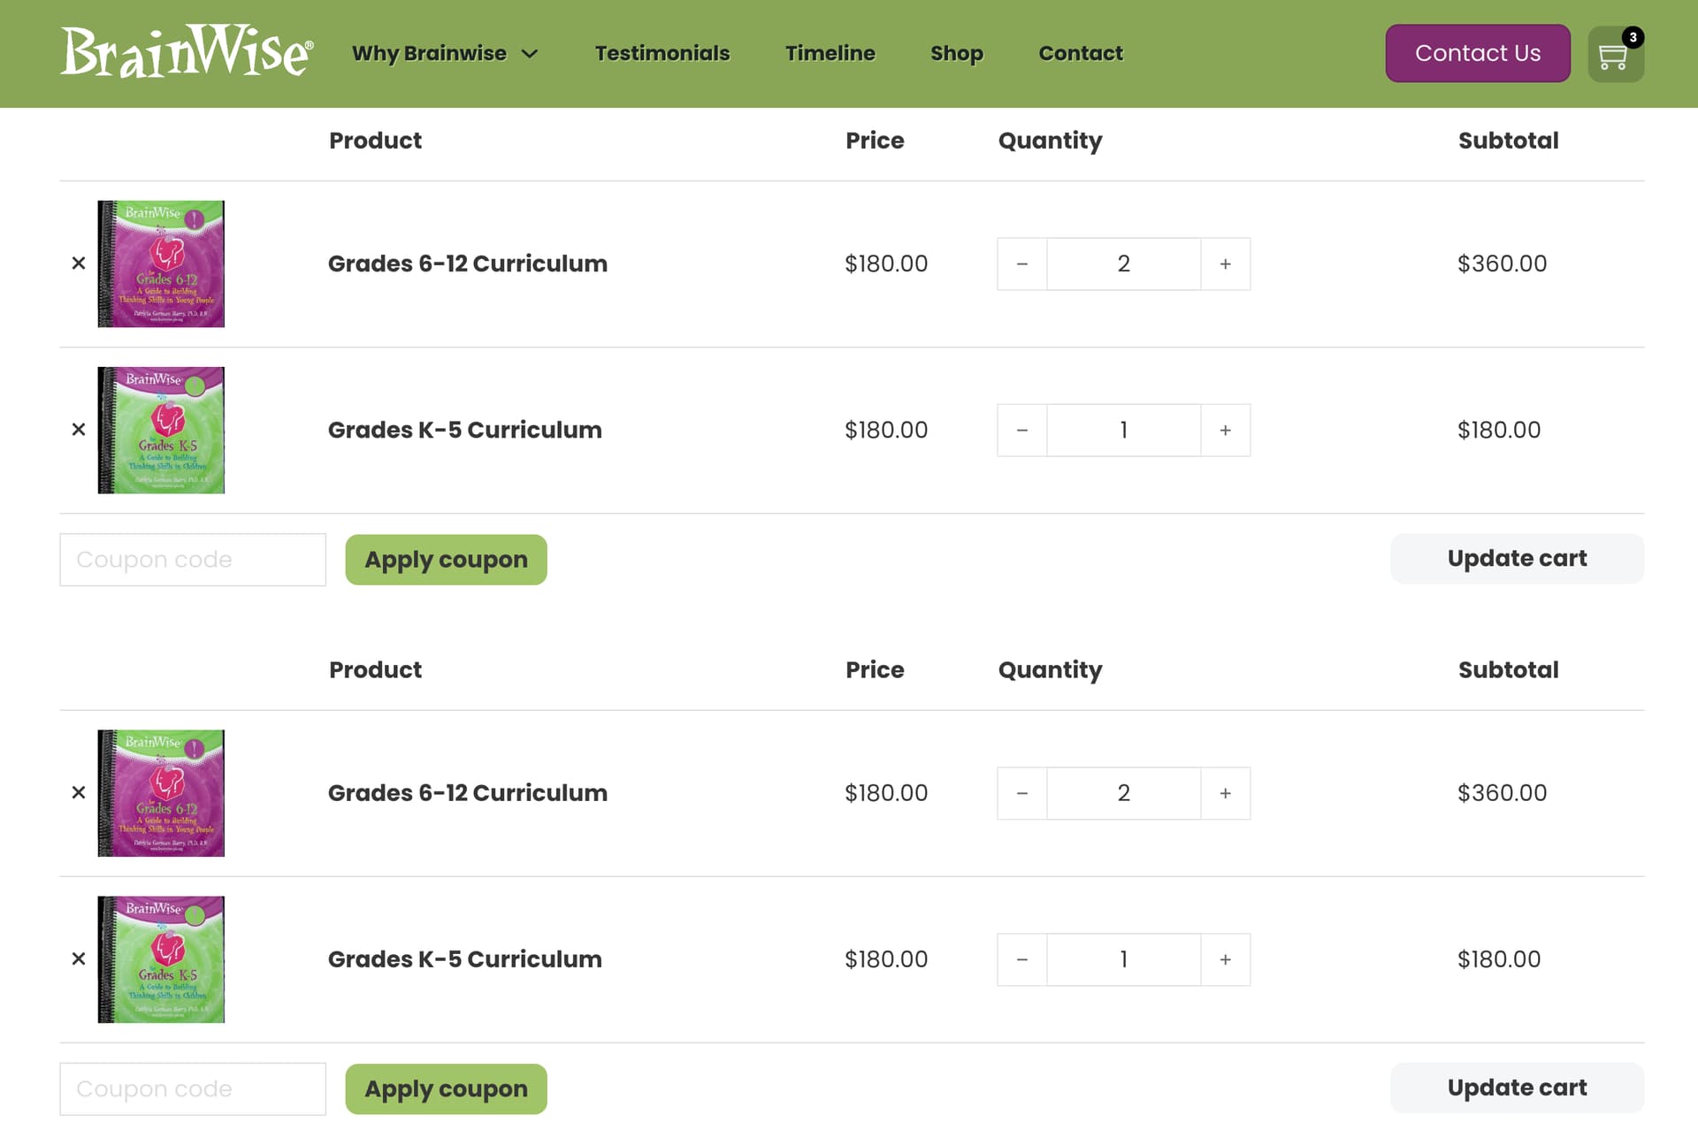The width and height of the screenshot is (1698, 1145).
Task: Open Grades 6-12 book thumbnail in second table
Action: (161, 793)
